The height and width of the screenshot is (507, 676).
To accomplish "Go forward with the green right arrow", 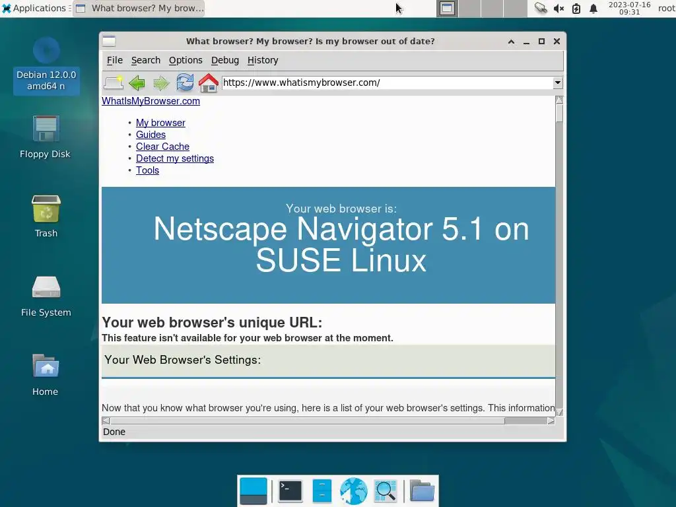I will pyautogui.click(x=161, y=83).
